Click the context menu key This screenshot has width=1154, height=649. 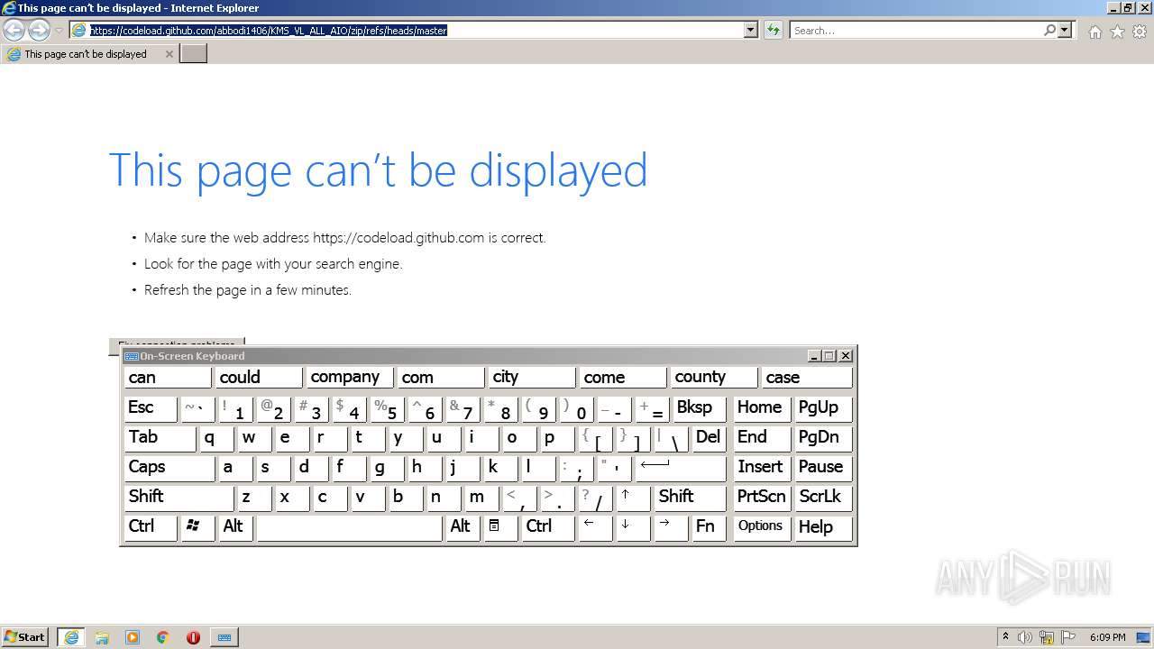click(500, 527)
